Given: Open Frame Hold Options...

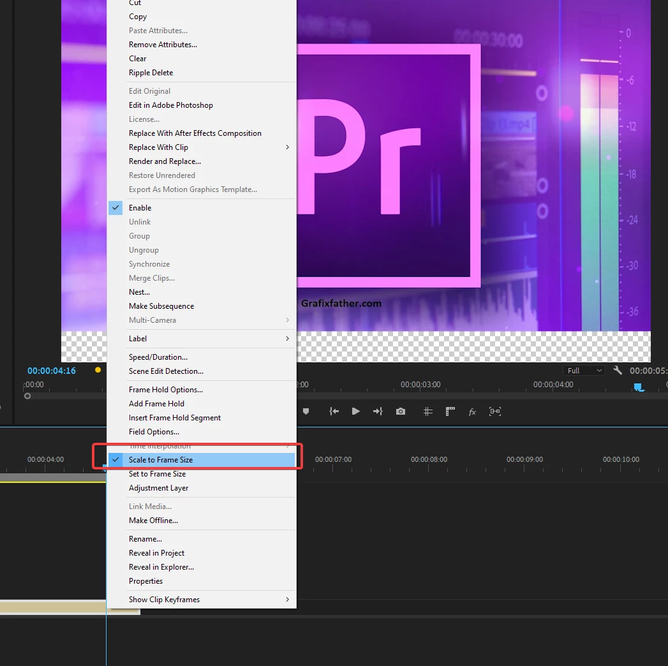Looking at the screenshot, I should coord(202,390).
